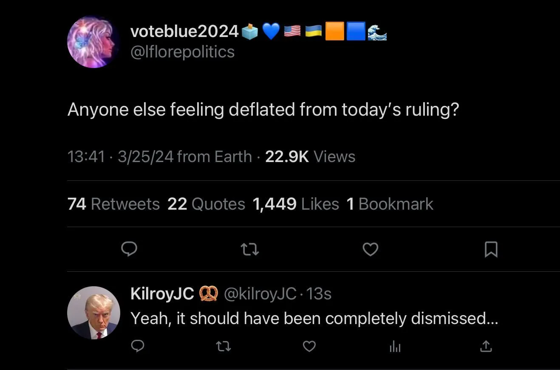Retweet the voteblue2024 main tweet
The height and width of the screenshot is (370, 560).
[250, 249]
